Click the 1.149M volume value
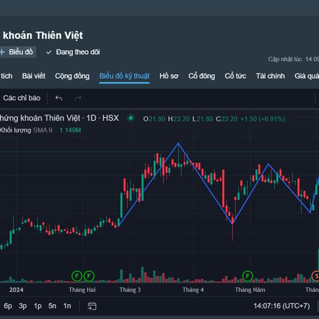 pos(70,130)
